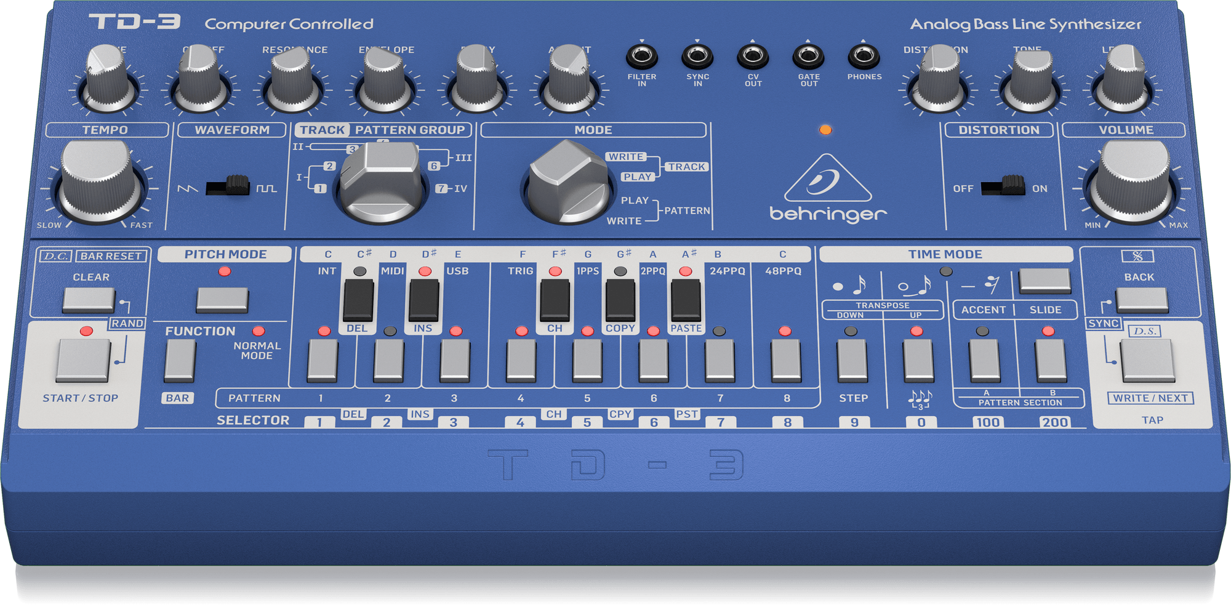The image size is (1231, 605).
Task: Push the TIME MODE button
Action: 1045,281
